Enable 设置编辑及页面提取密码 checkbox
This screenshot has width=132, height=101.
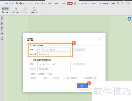[x=31, y=60]
